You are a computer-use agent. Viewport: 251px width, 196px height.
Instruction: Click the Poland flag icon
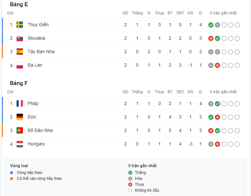click(20, 65)
